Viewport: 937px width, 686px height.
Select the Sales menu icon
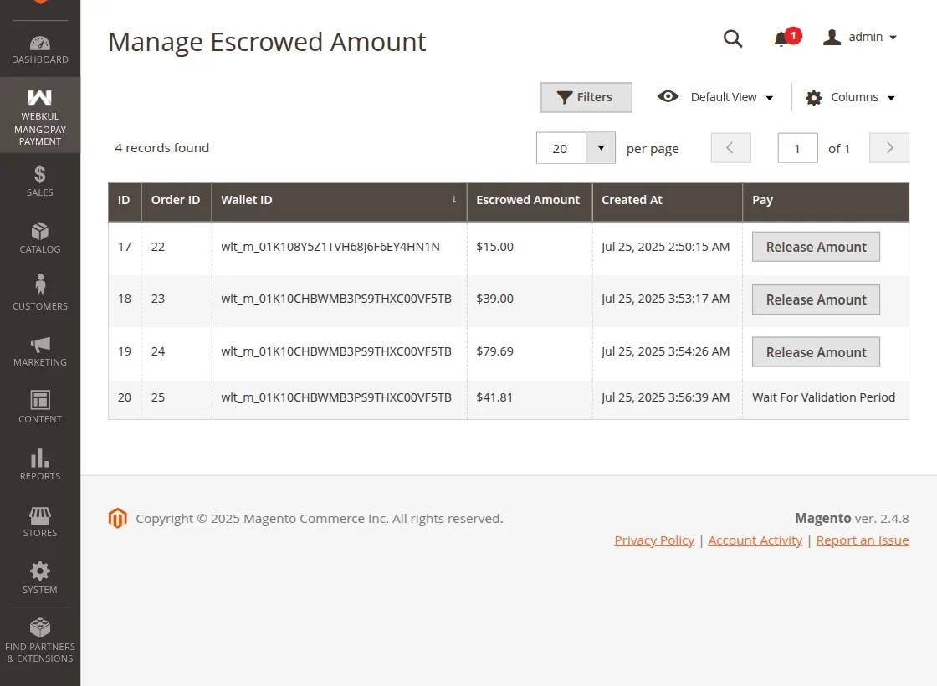click(x=39, y=178)
